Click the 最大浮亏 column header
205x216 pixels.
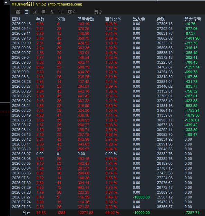coord(193,19)
